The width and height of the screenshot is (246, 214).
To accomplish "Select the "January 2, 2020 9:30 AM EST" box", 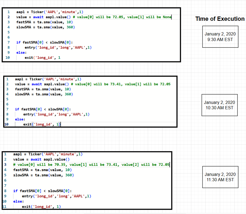I will tap(220, 37).
